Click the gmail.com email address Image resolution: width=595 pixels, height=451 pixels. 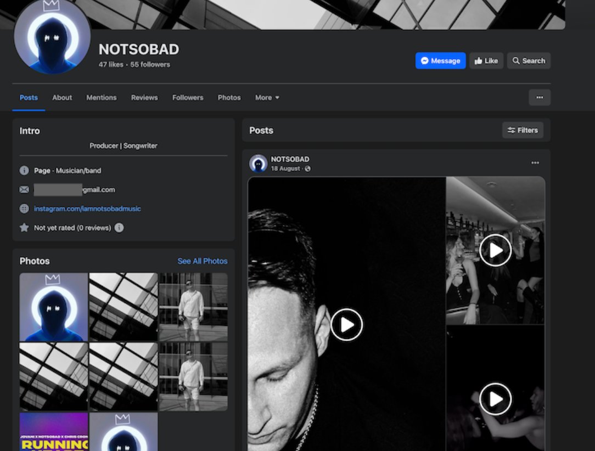pyautogui.click(x=75, y=189)
